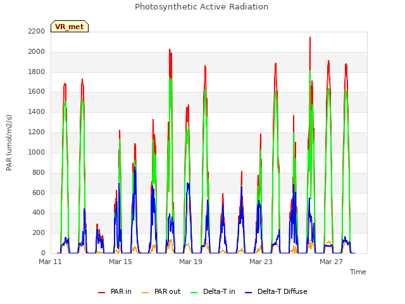The height and width of the screenshot is (304, 405).
Task: Click the 1400 y-axis tick label
Action: tap(37, 111)
